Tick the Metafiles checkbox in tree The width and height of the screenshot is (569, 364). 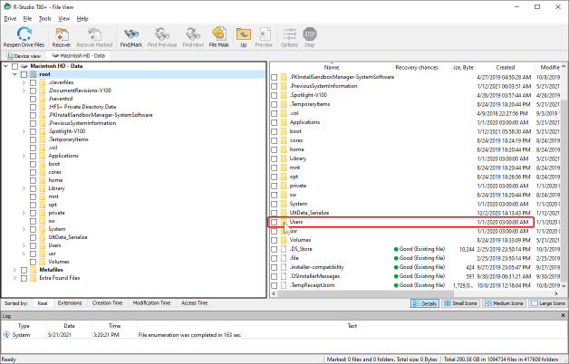[24, 270]
